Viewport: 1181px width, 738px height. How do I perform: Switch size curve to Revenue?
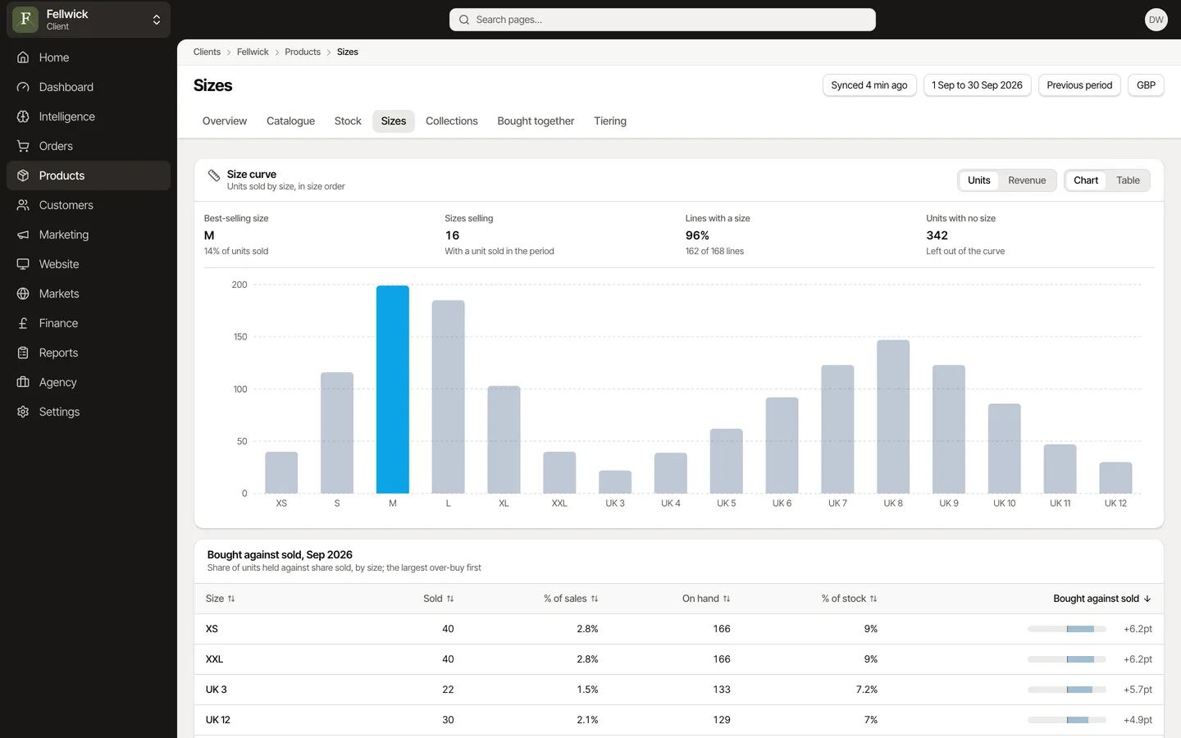(x=1027, y=180)
